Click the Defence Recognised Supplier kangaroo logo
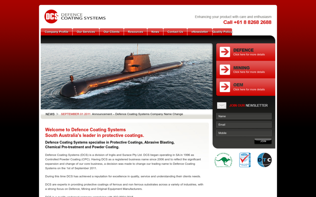The height and width of the screenshot is (197, 316). tap(223, 160)
